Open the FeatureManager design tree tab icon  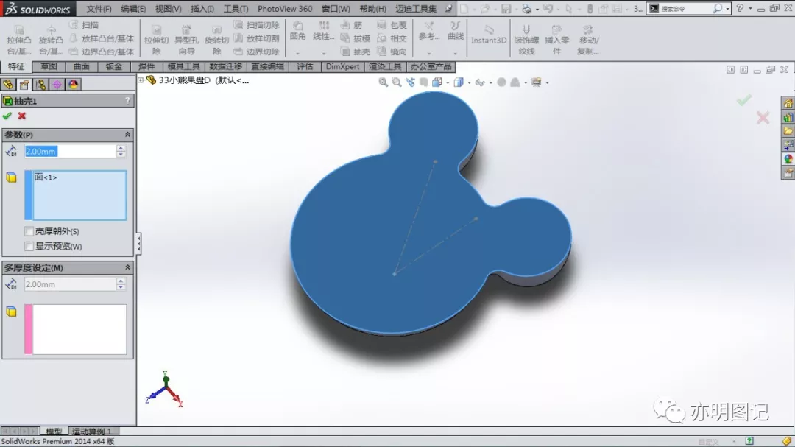pos(8,85)
